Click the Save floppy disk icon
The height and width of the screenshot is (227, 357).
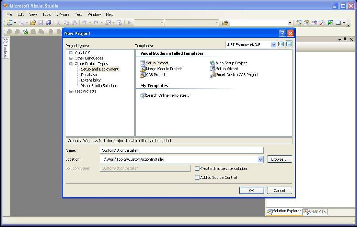point(41,23)
